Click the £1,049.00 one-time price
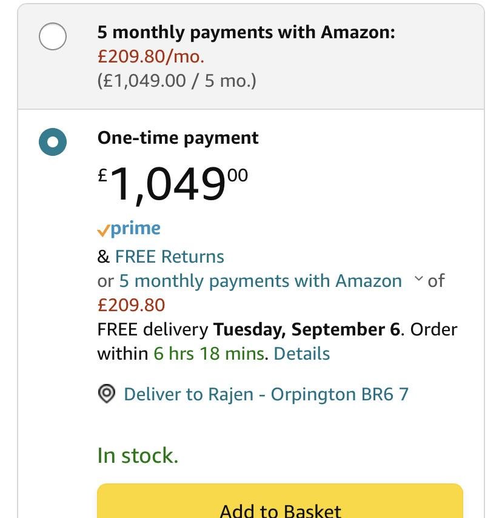 pyautogui.click(x=173, y=184)
